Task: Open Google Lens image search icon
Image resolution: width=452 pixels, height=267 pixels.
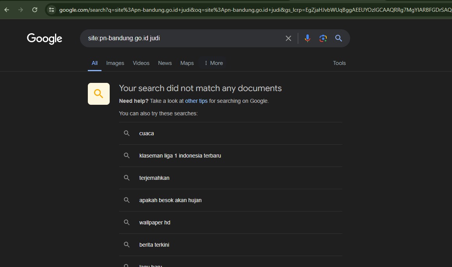Action: tap(323, 38)
